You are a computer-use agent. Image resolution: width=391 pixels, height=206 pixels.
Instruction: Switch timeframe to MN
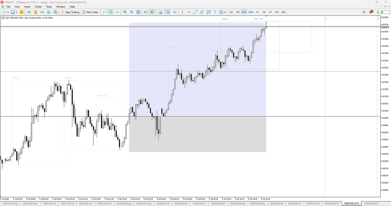pos(283,12)
